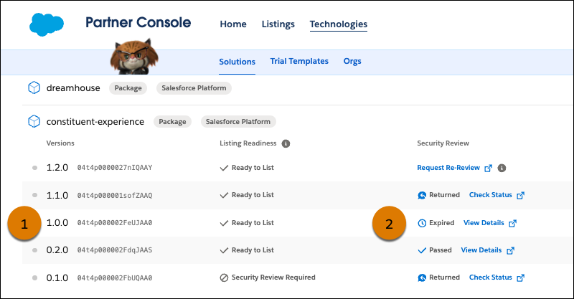Open the Home navigation menu
574x299 pixels.
233,24
